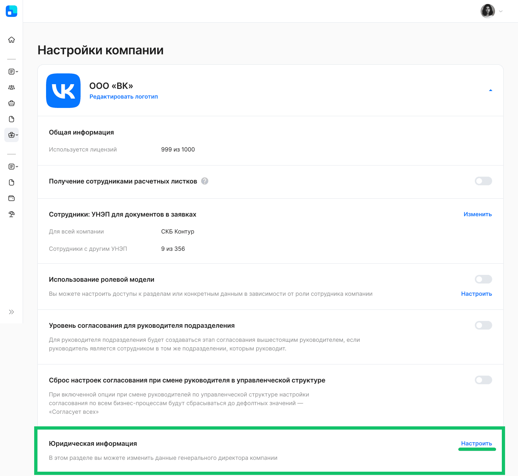
Task: Open the wallet icon in sidebar
Action: click(x=12, y=198)
